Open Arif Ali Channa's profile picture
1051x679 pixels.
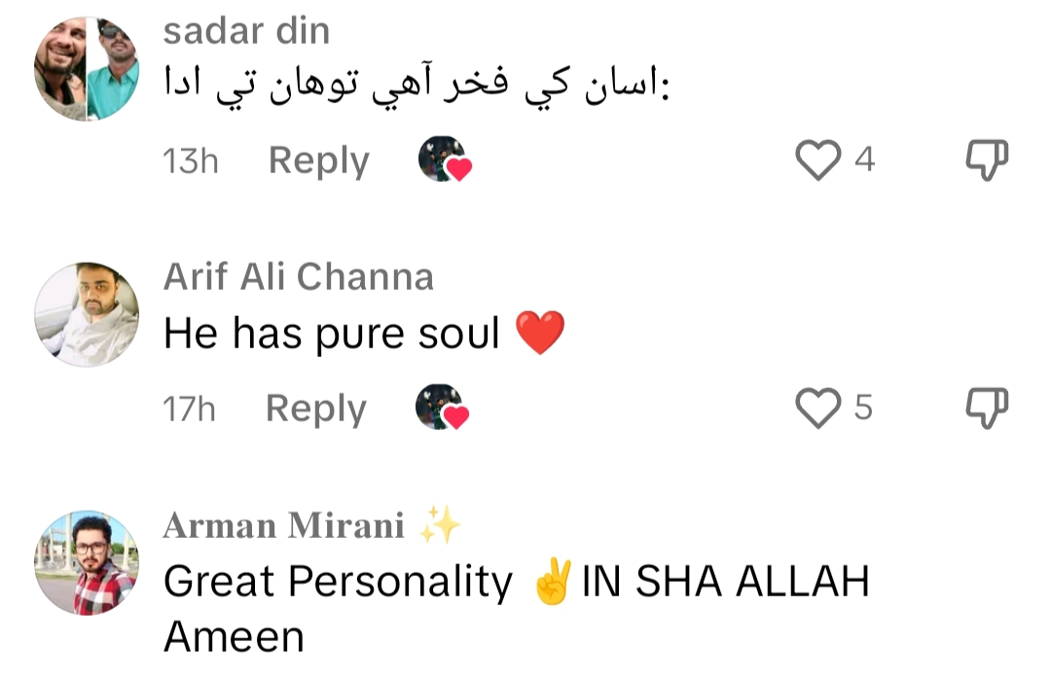pos(87,315)
